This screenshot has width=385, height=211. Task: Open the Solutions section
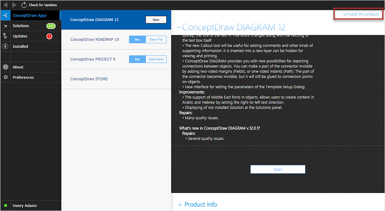(x=21, y=26)
